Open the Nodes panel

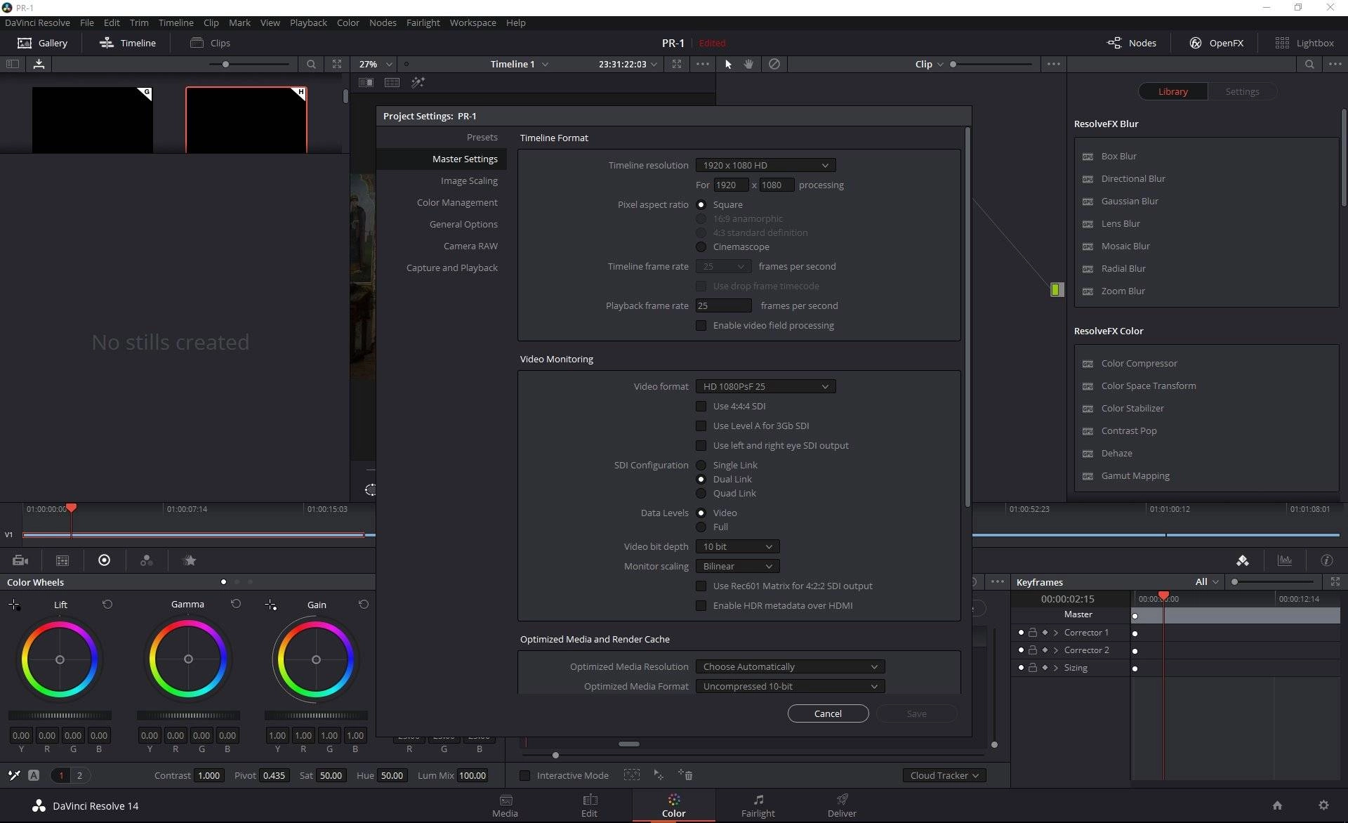1131,43
